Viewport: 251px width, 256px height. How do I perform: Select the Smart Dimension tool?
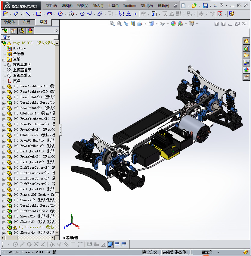tap(16, 14)
